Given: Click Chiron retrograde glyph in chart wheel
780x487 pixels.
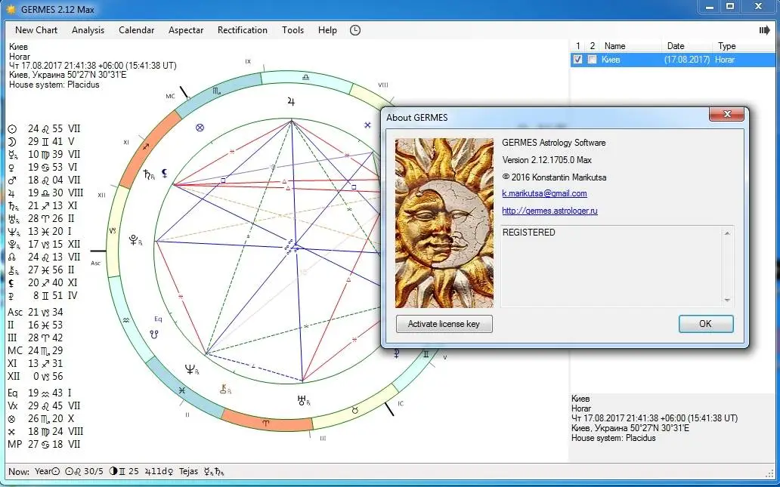Looking at the screenshot, I should 226,389.
